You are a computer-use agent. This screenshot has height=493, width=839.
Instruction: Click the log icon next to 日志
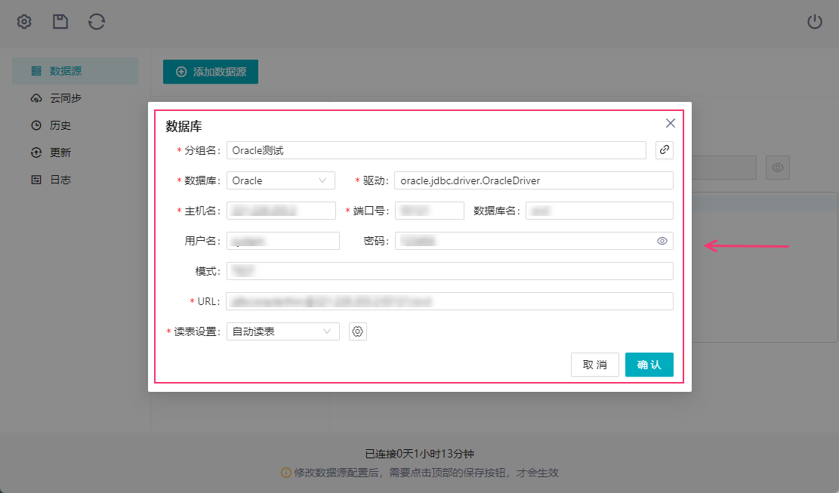[35, 180]
